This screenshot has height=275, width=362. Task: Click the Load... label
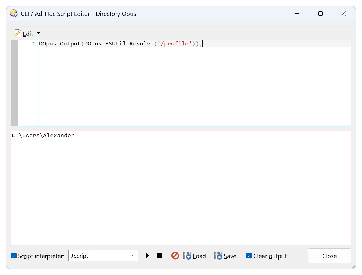[x=202, y=256]
